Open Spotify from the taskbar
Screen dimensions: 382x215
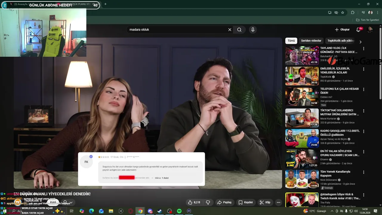point(179,211)
